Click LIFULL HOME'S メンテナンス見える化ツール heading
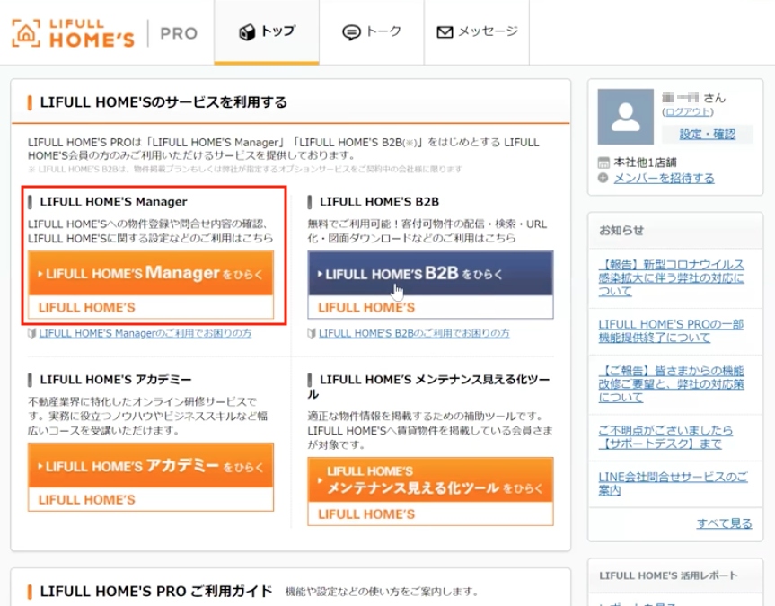This screenshot has height=606, width=775. click(429, 387)
